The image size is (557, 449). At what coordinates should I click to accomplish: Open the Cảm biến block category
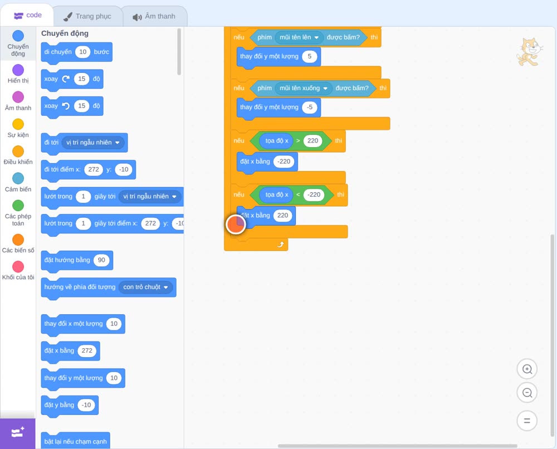point(18,183)
